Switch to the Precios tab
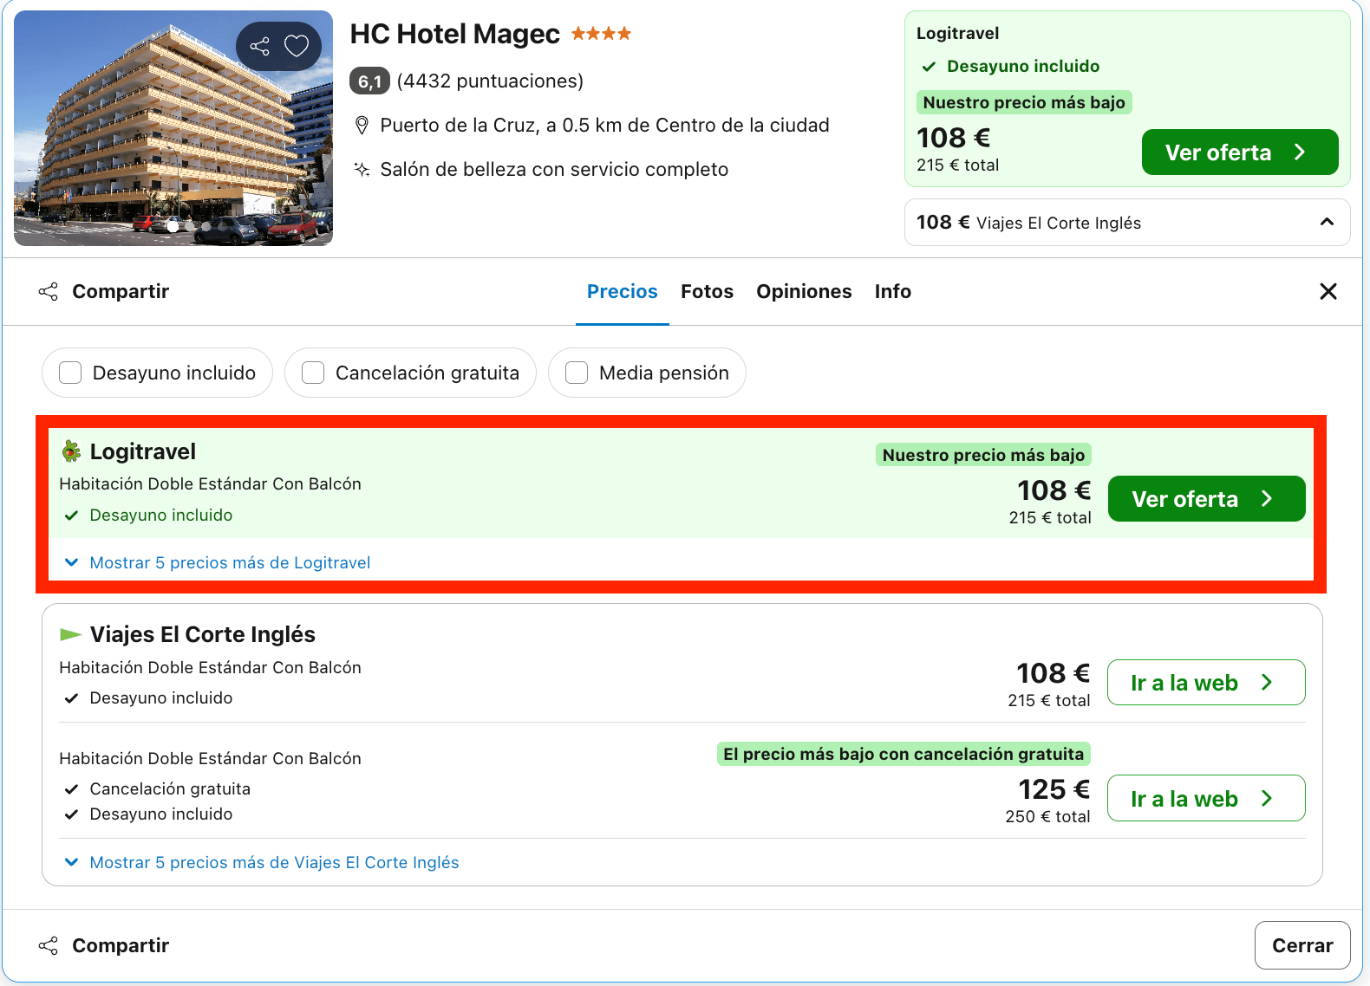This screenshot has width=1370, height=986. (x=623, y=292)
